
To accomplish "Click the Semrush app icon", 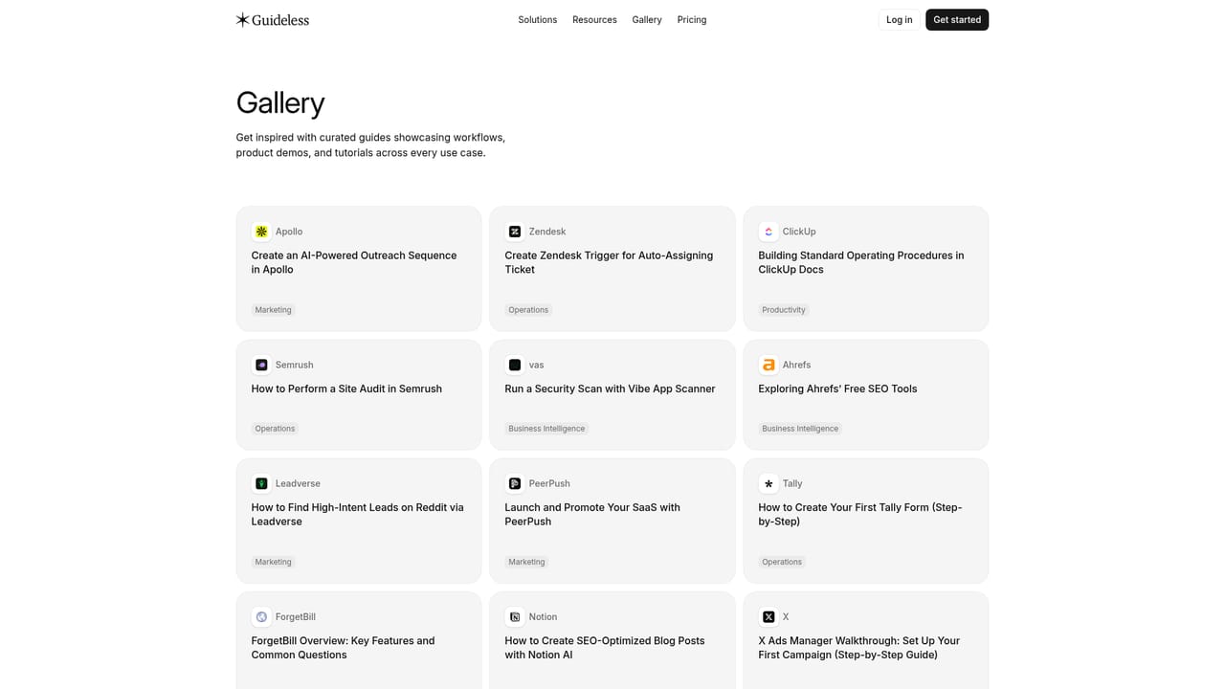I will click(x=261, y=365).
